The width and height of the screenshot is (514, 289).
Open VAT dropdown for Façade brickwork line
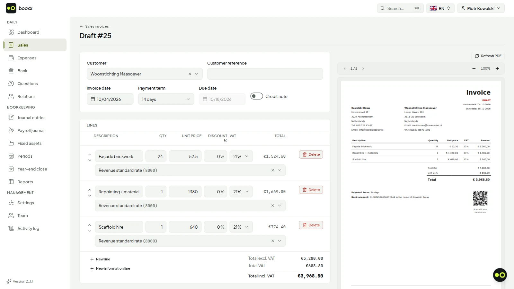[x=241, y=156]
